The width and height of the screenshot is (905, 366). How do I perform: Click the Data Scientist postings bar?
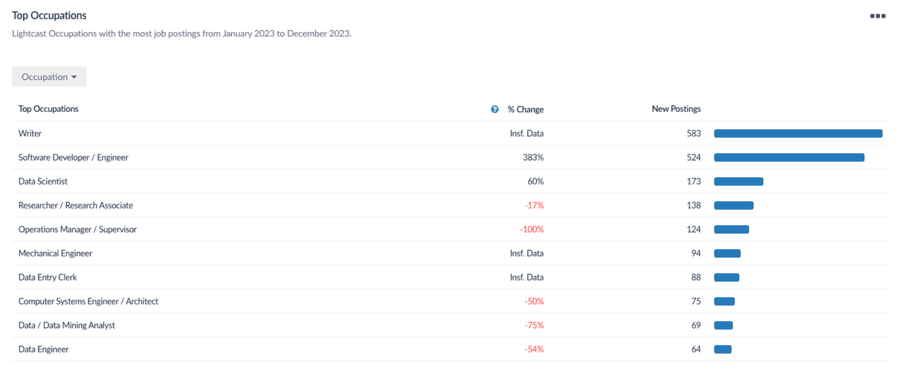(x=739, y=181)
